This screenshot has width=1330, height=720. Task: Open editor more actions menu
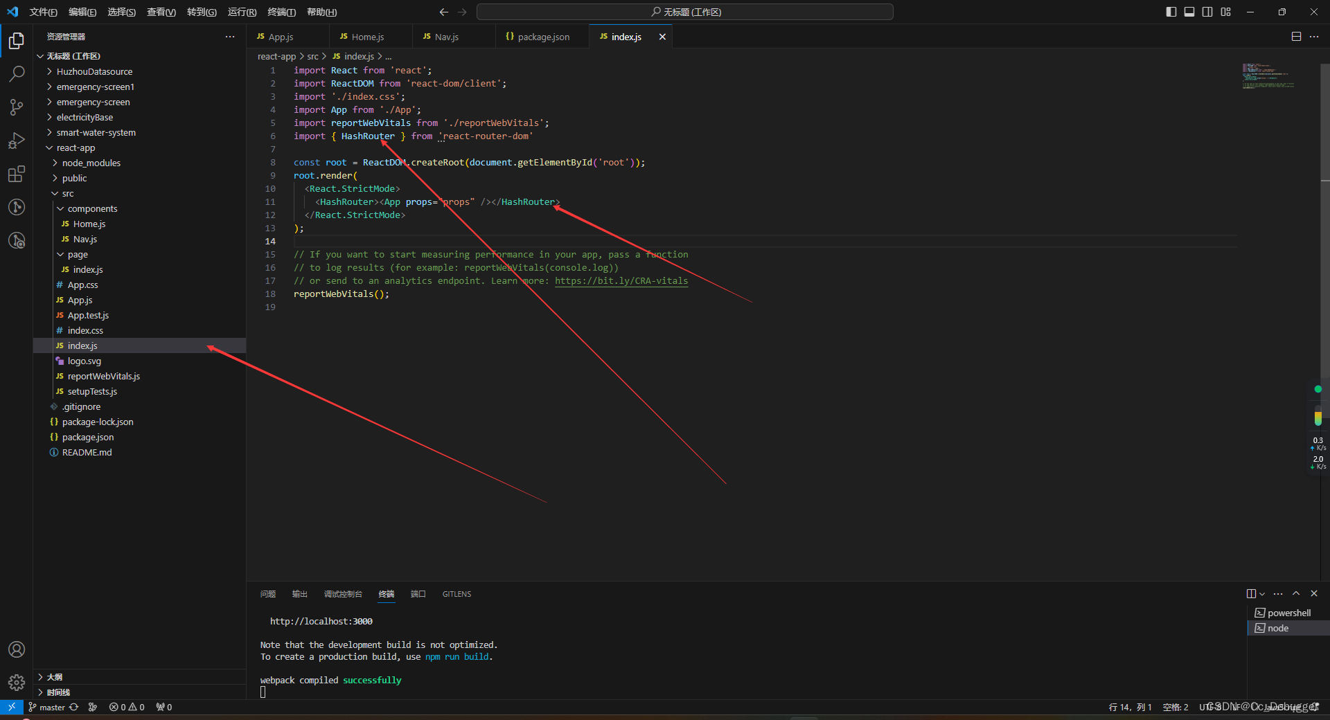point(1314,37)
